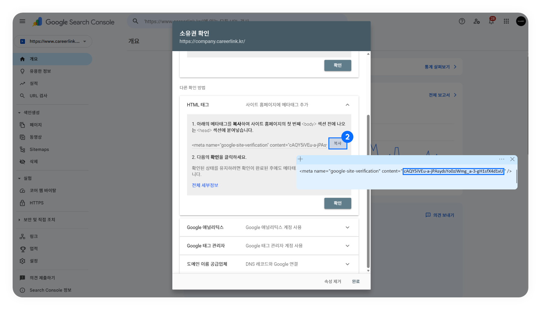Screen dimensions: 541x310
Task: Click the search magnifier icon in URL bar
Action: [x=136, y=21]
